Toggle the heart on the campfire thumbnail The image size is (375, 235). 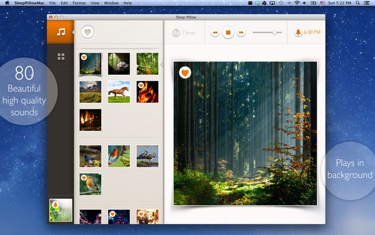[x=141, y=85]
